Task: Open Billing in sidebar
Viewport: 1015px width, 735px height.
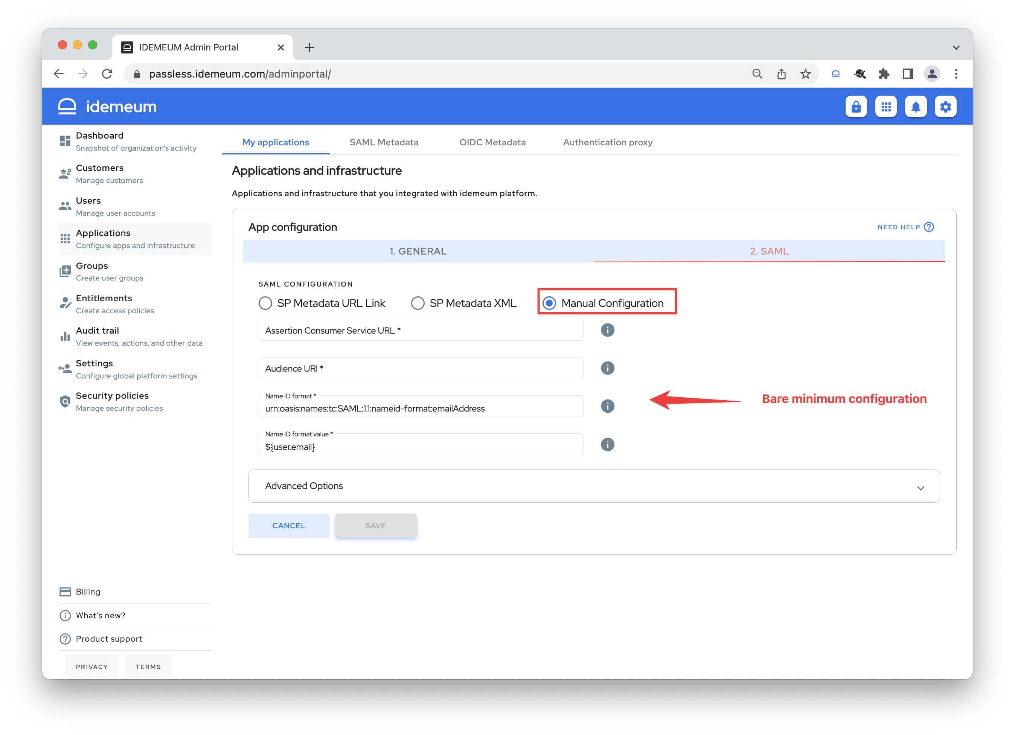Action: point(134,592)
